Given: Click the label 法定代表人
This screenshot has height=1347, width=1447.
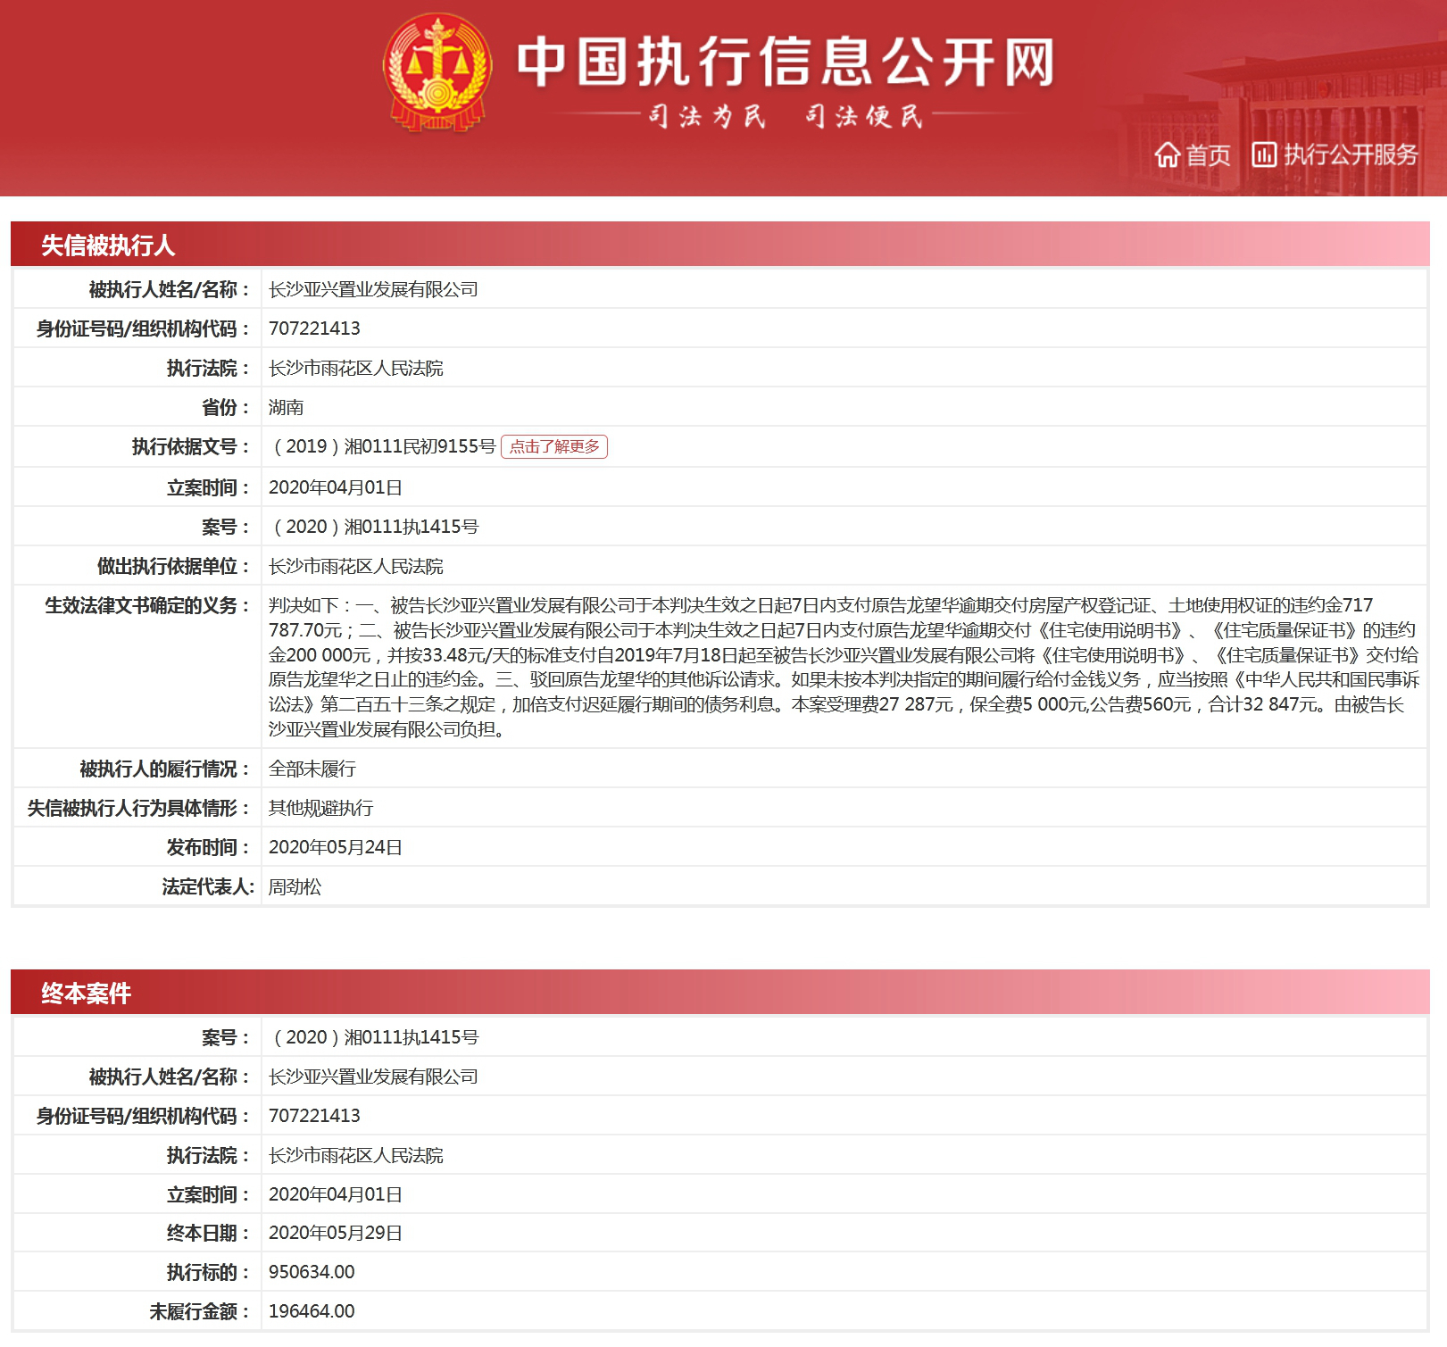Looking at the screenshot, I should point(208,886).
